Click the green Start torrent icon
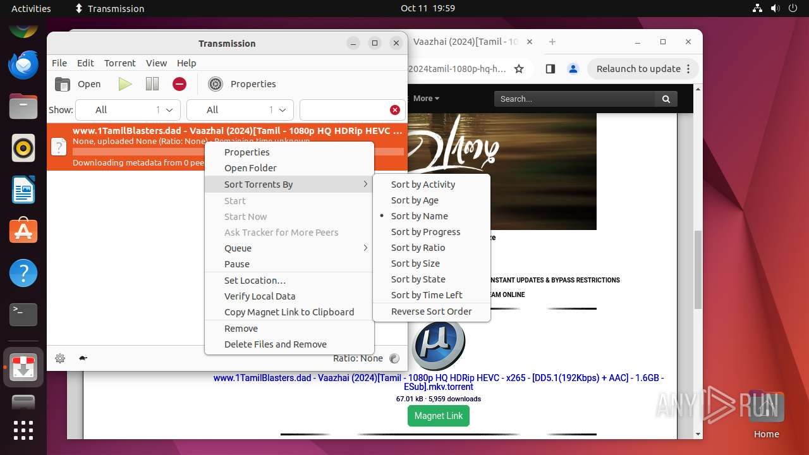The height and width of the screenshot is (455, 809). 125,84
